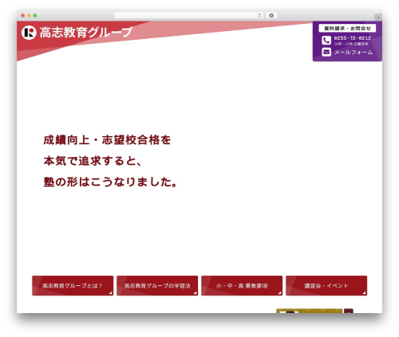Click the phone icon in purple panel
399x337 pixels.
pyautogui.click(x=326, y=41)
